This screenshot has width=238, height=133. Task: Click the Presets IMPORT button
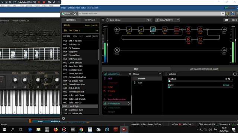[x=88, y=36]
